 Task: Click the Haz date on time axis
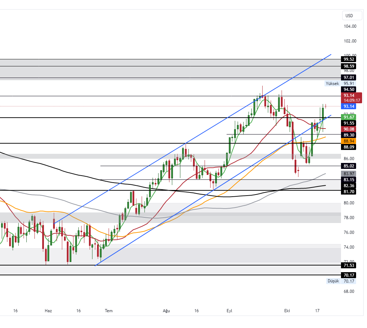(49, 311)
